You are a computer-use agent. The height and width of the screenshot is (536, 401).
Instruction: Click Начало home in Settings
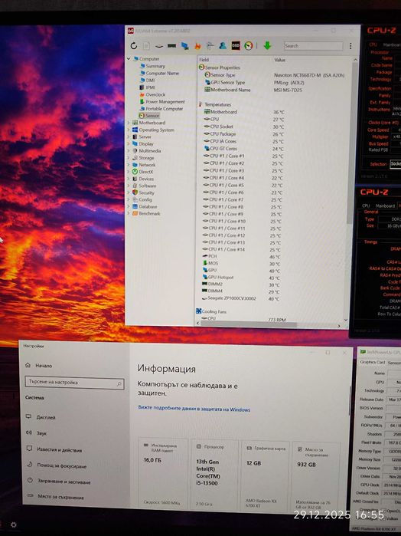38,366
